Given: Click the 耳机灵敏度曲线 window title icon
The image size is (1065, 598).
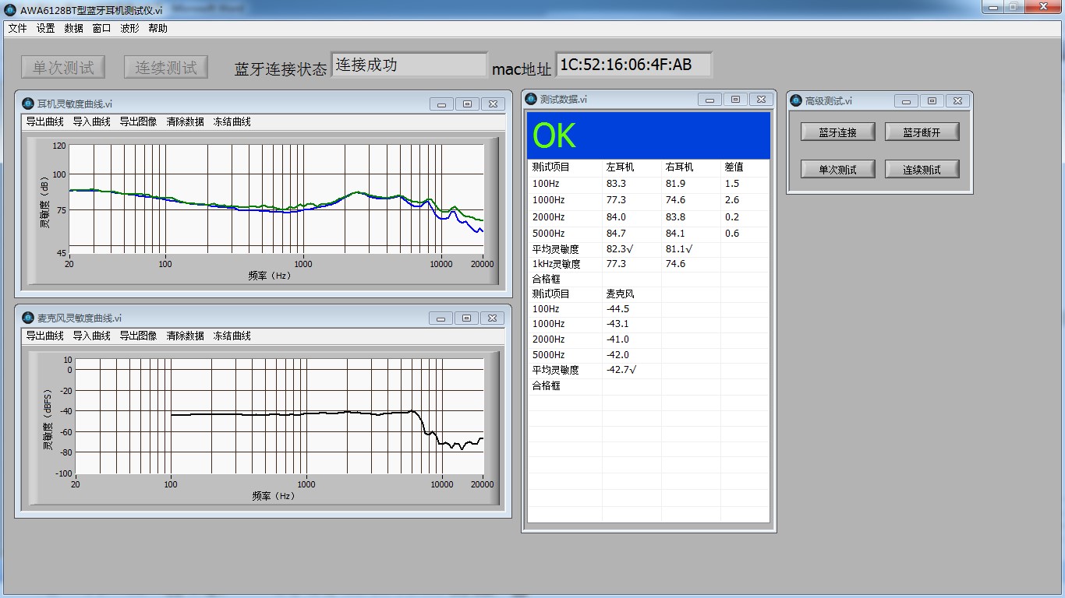Looking at the screenshot, I should pyautogui.click(x=28, y=104).
